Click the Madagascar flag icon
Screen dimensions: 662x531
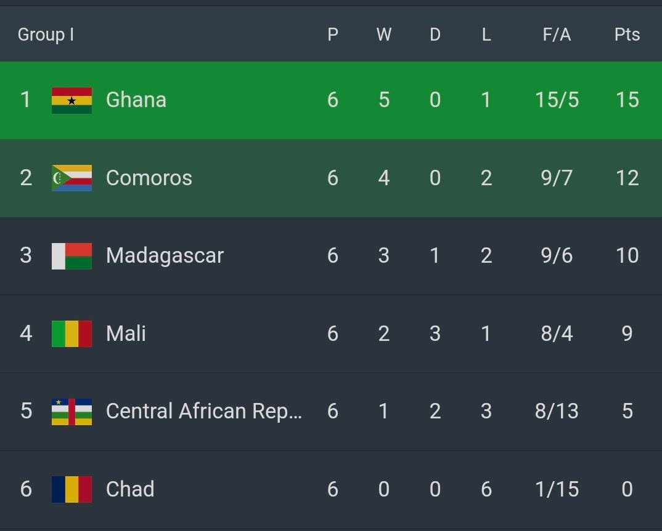[x=72, y=256]
